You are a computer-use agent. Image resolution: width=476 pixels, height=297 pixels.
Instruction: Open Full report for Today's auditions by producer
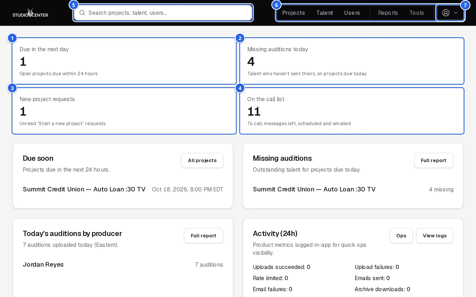204,235
